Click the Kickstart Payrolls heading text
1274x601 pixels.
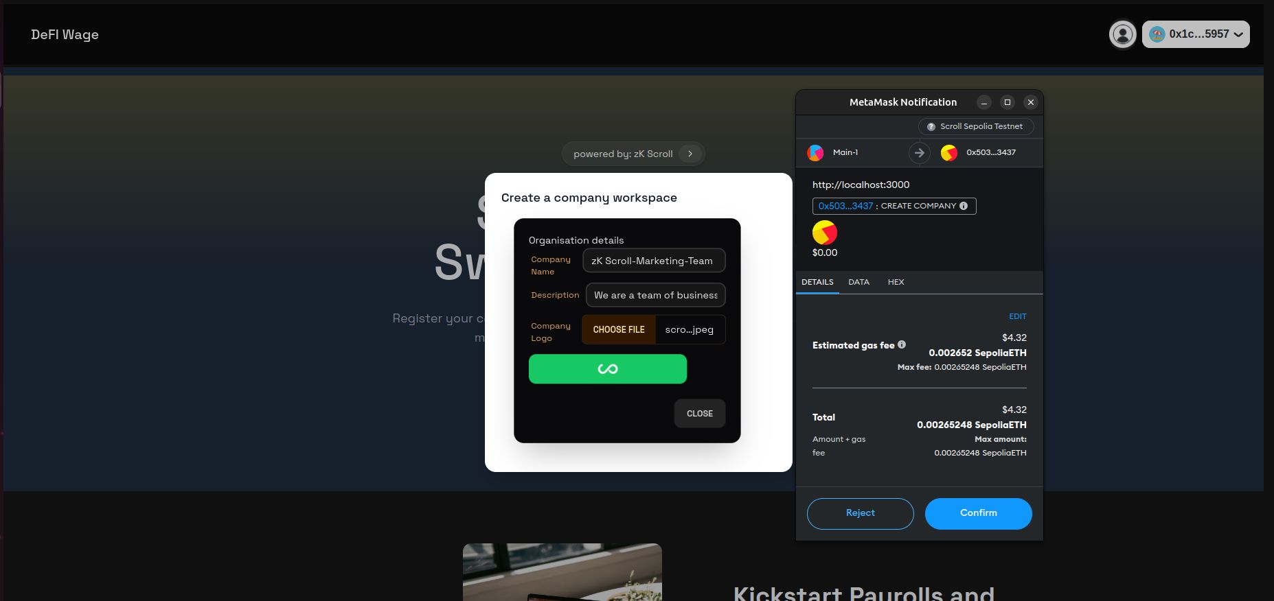pyautogui.click(x=864, y=593)
